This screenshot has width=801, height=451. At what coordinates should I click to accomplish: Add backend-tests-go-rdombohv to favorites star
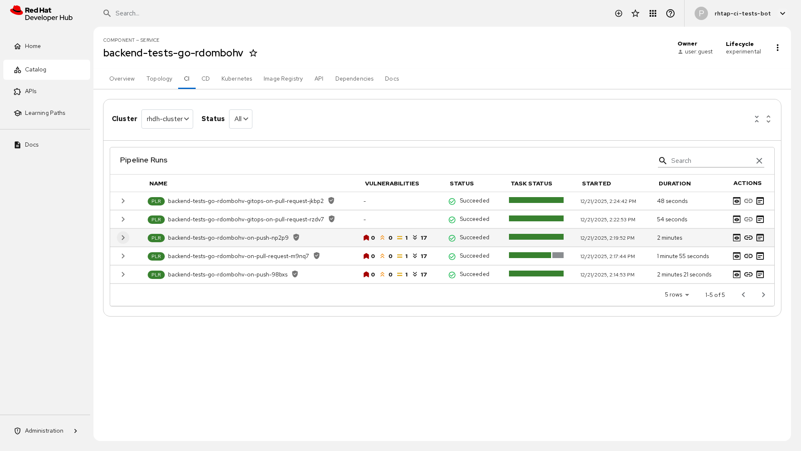pos(253,53)
